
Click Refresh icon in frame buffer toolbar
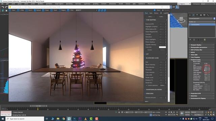[x=35, y=10]
